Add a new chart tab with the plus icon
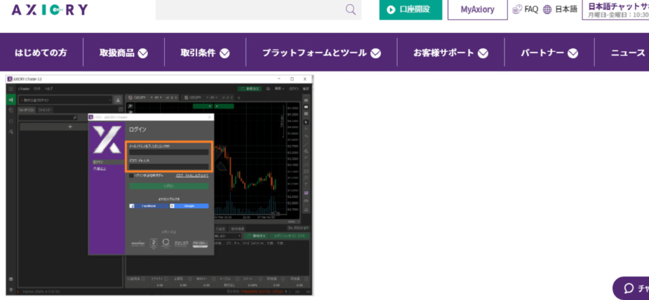This screenshot has width=649, height=300. [238, 97]
